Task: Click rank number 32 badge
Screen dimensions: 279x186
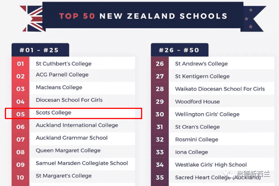Action: coord(160,139)
